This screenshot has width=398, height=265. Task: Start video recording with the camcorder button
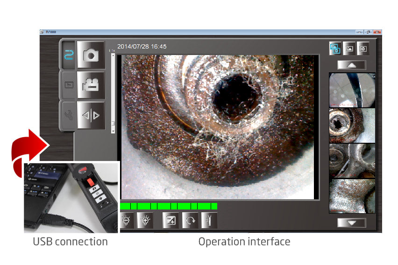click(91, 84)
